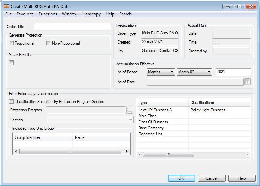Image resolution: width=260 pixels, height=186 pixels.
Task: Open the Protection Program search magnifier icon
Action: (130, 110)
